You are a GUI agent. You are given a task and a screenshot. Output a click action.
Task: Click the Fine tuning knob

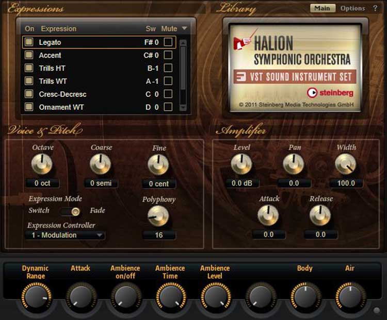(x=158, y=165)
